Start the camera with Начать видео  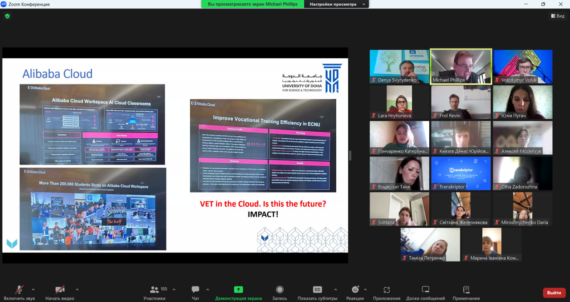pos(60,290)
